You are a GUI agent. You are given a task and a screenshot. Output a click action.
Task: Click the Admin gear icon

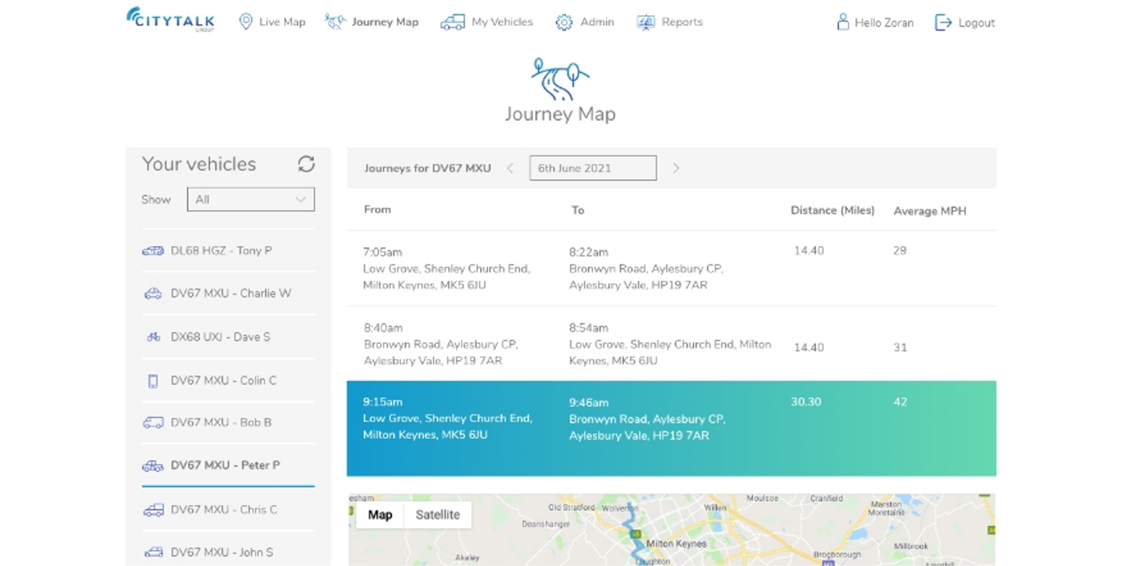pyautogui.click(x=564, y=22)
